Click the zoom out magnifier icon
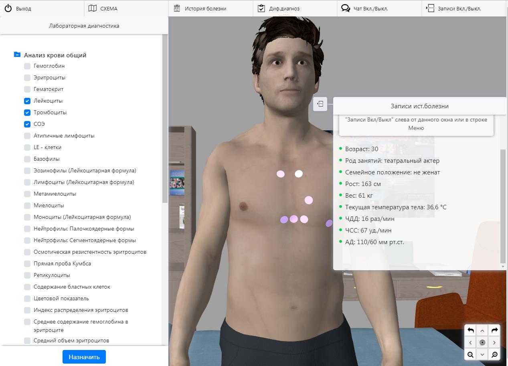The width and height of the screenshot is (508, 366). click(470, 354)
